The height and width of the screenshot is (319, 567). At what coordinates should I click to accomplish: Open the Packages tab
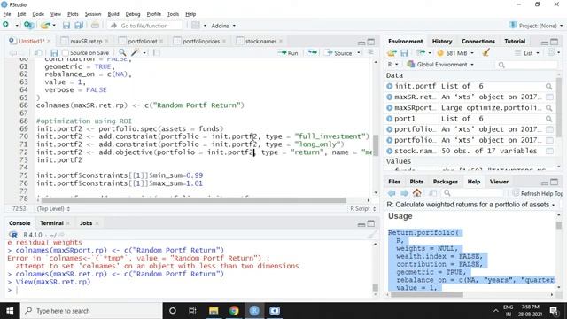click(445, 182)
